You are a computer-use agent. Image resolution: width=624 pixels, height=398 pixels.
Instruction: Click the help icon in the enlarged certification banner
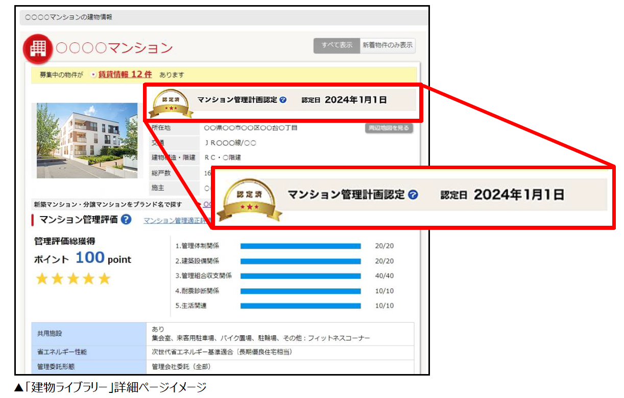[414, 195]
